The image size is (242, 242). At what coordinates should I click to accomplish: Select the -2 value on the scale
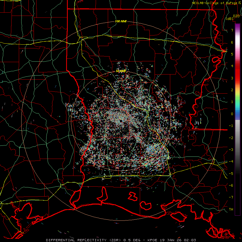tap(231, 138)
